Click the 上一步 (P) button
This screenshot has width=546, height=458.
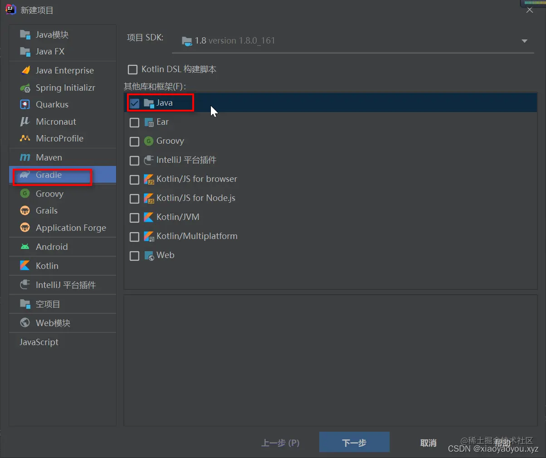click(280, 443)
